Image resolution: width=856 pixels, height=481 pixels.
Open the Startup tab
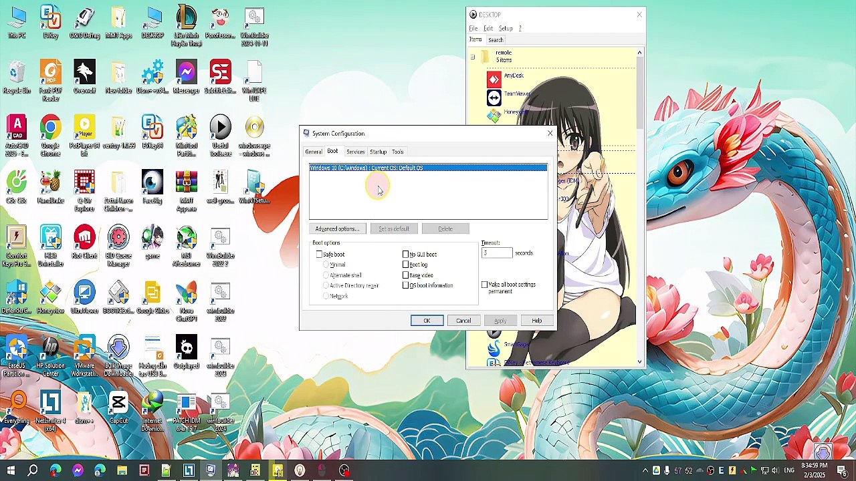pos(378,152)
